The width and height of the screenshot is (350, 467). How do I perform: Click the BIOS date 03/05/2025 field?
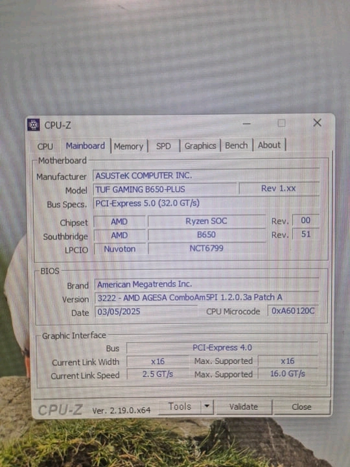pyautogui.click(x=146, y=311)
